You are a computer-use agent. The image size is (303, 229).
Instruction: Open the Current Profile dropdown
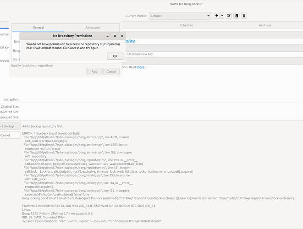click(180, 16)
